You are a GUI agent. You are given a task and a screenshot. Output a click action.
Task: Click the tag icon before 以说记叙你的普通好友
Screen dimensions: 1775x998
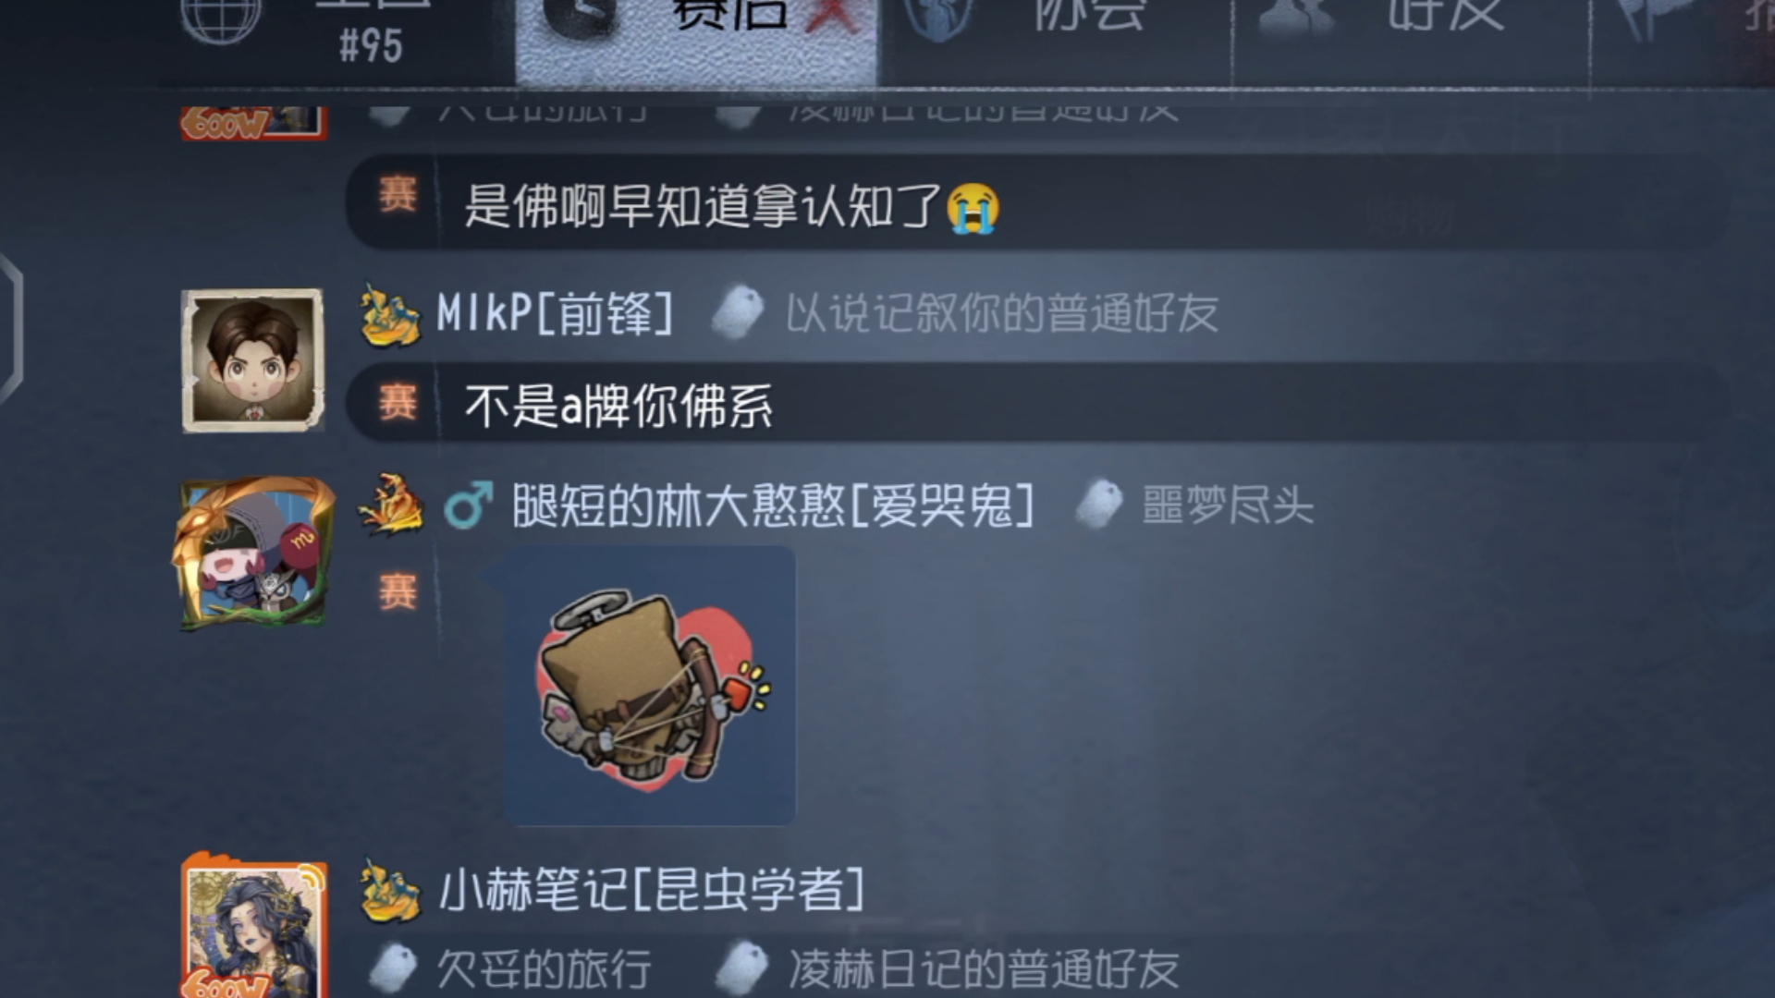coord(737,313)
